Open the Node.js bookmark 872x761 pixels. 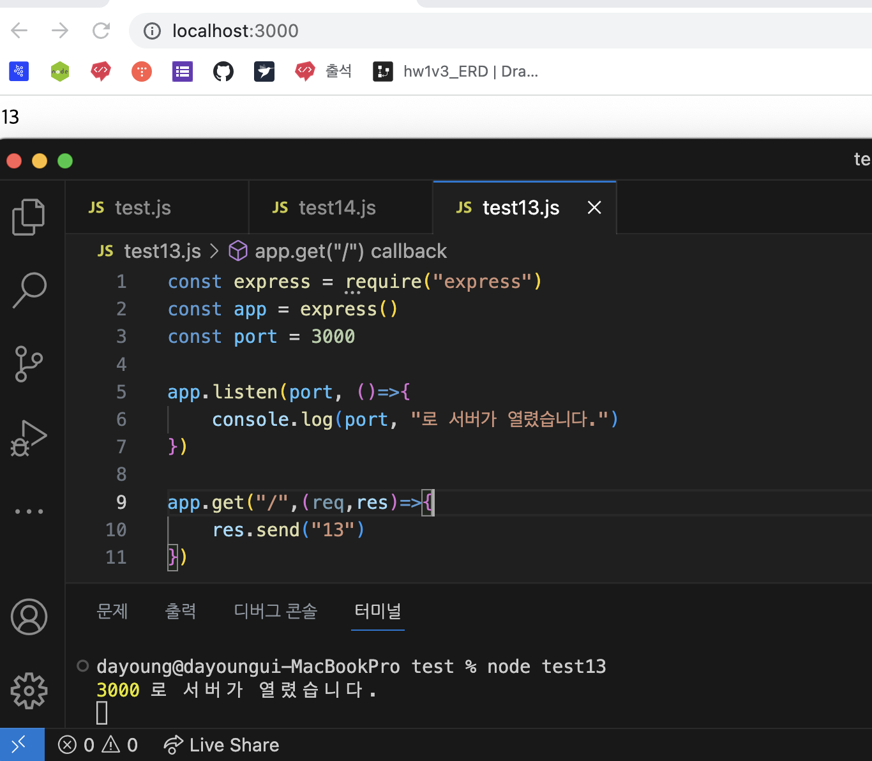click(60, 71)
